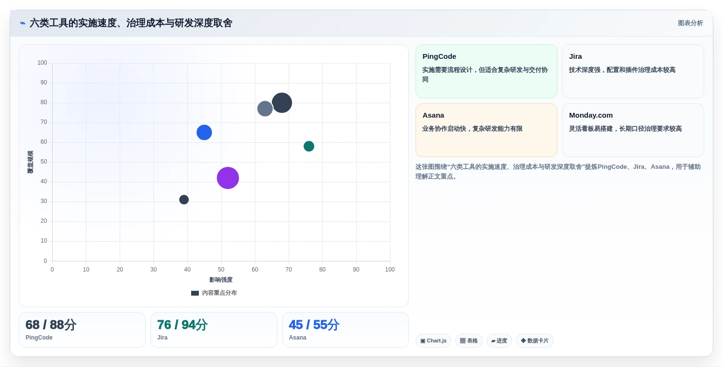Open the Monday.com summary card
This screenshot has height=367, width=723.
[x=633, y=130]
